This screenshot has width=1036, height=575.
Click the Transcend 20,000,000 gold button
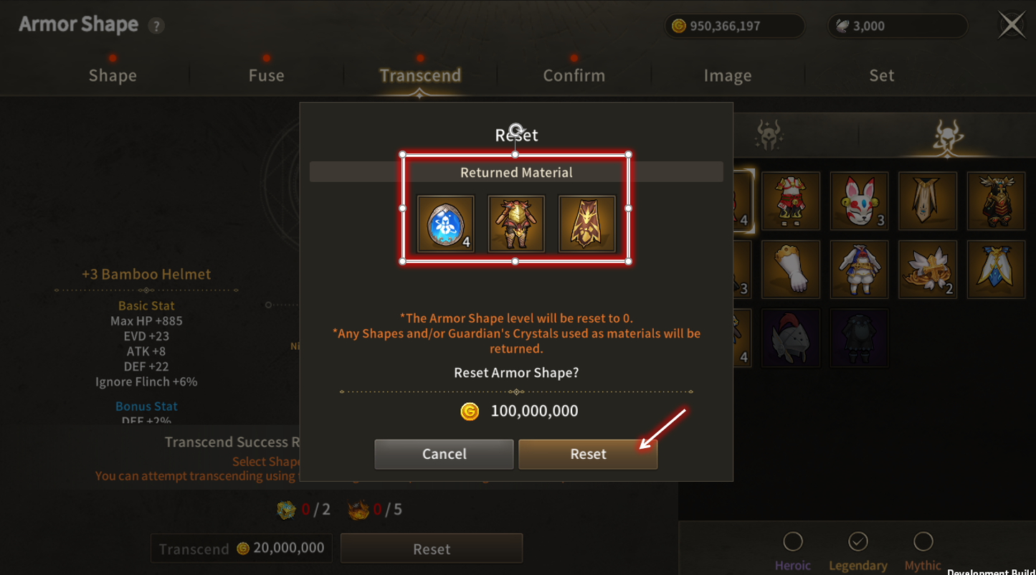pyautogui.click(x=242, y=548)
